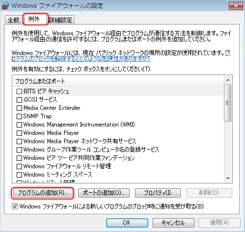Screen dimensions: 245x232
Task: Select the iSCSI サービス entry text
Action: click(x=40, y=100)
